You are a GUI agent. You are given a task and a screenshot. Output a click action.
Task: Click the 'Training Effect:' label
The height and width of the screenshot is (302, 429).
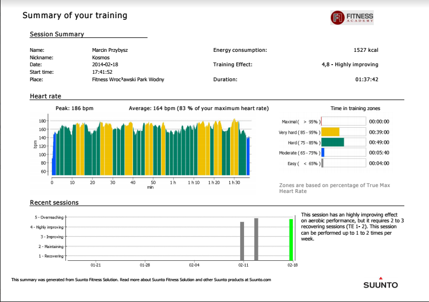pos(233,65)
